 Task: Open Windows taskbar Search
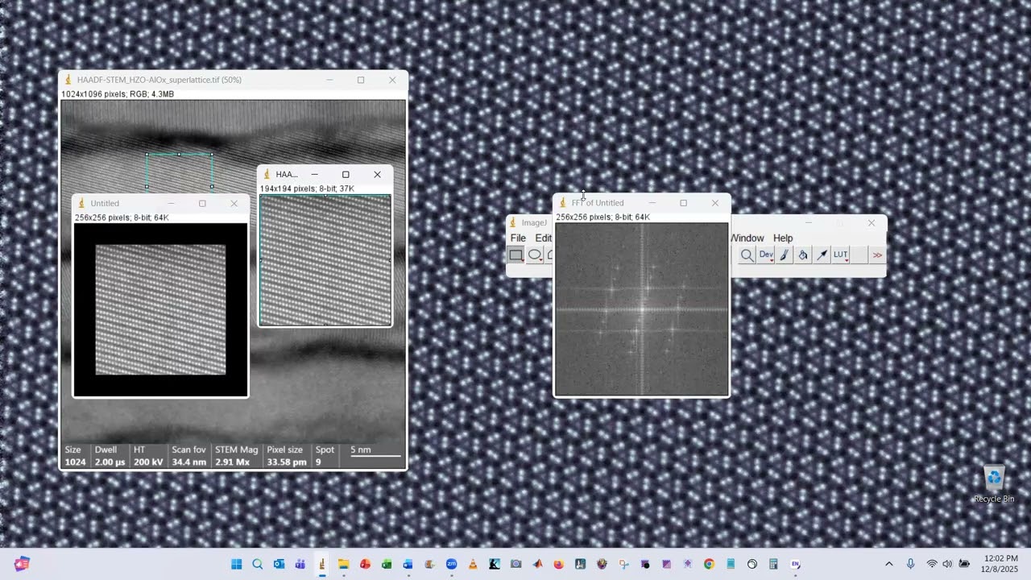pos(257,564)
